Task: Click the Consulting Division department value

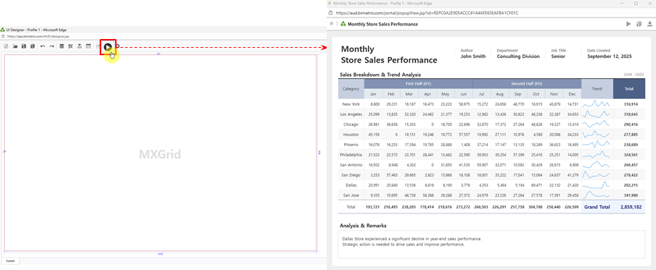Action: click(518, 56)
